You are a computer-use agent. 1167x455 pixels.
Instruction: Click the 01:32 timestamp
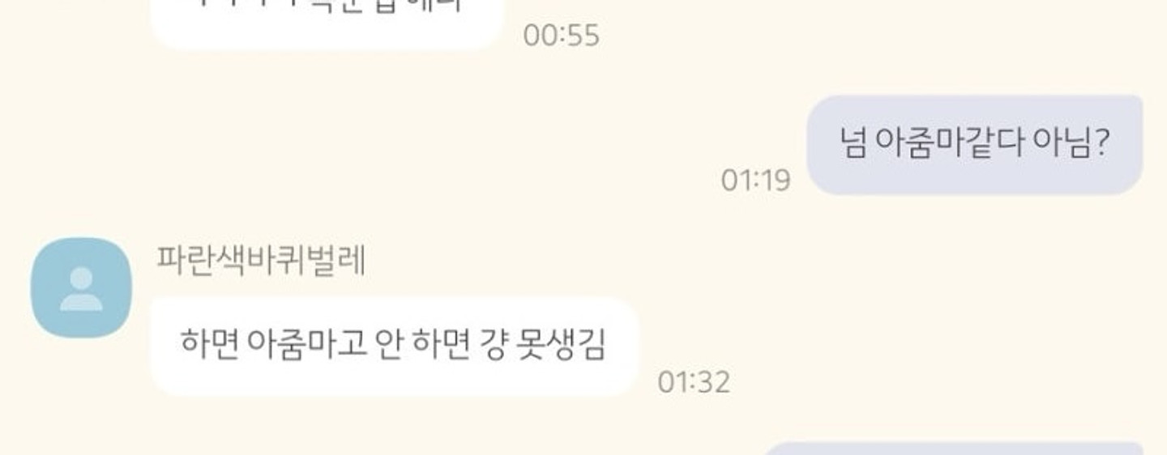[694, 382]
